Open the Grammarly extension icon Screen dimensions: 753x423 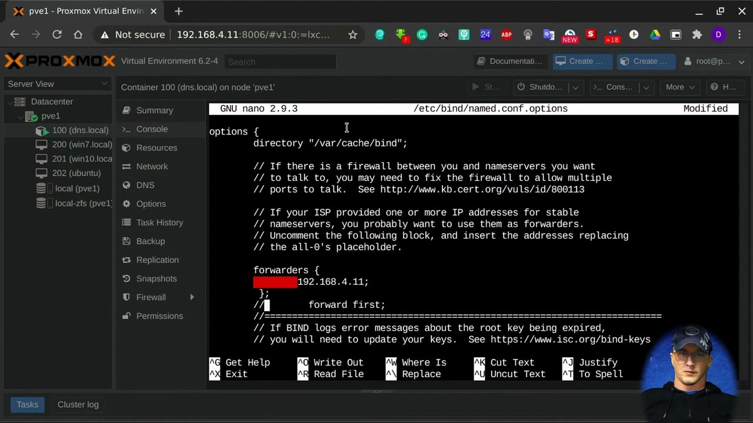422,35
